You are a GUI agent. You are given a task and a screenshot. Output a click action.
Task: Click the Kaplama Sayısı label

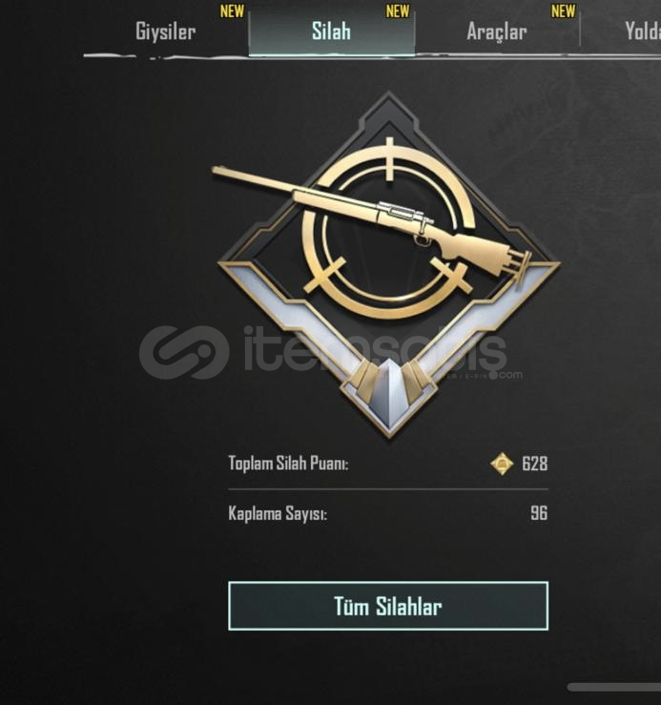click(278, 513)
